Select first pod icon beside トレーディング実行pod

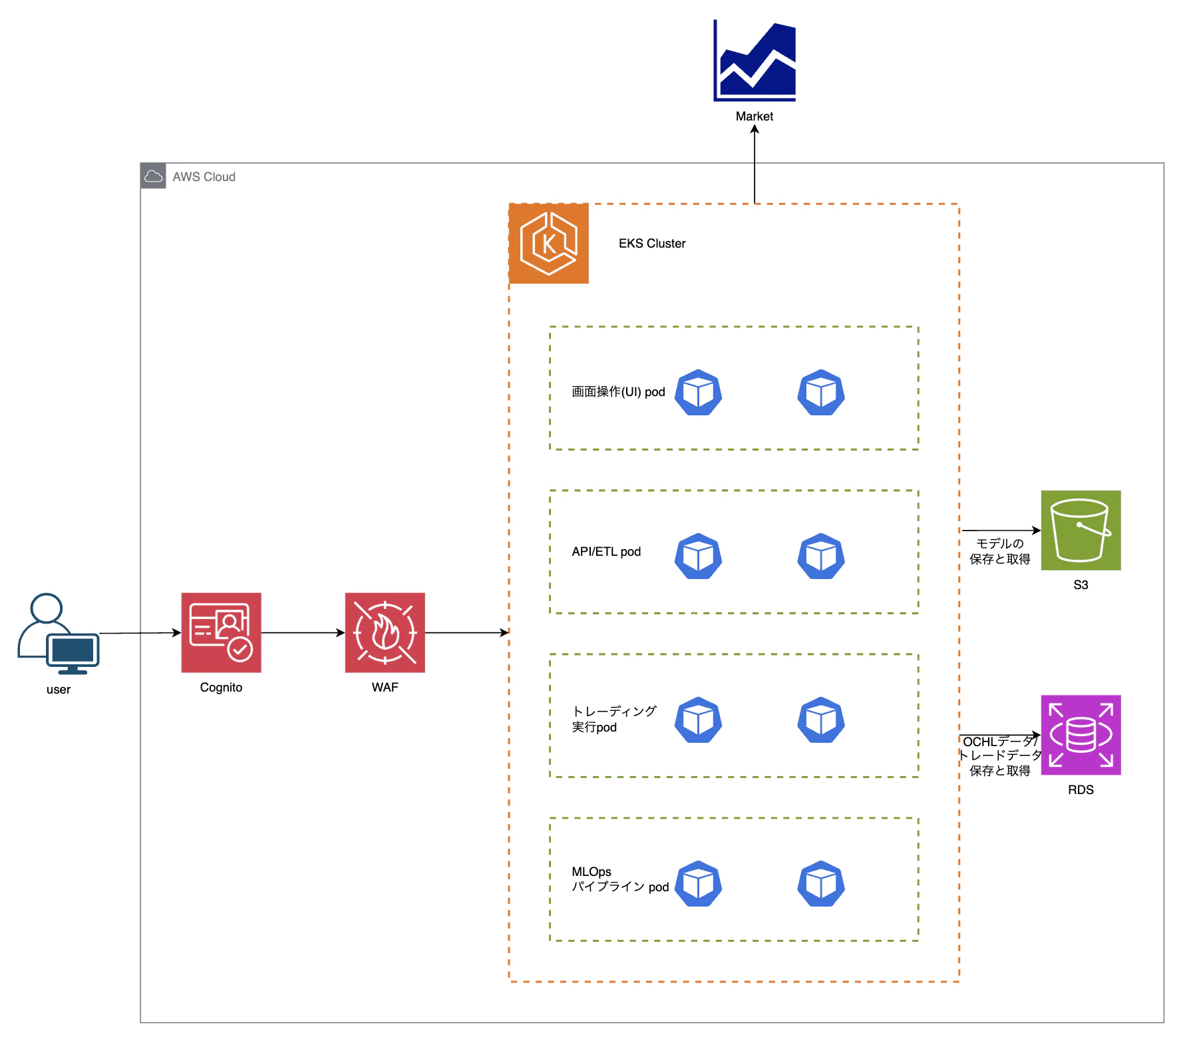pos(698,720)
